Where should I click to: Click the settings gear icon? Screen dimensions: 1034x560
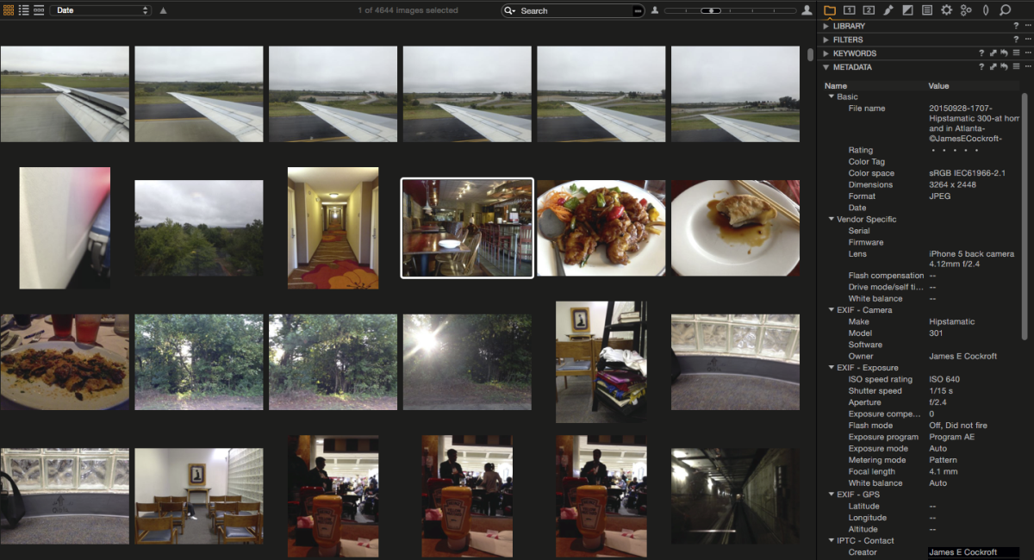click(x=948, y=10)
